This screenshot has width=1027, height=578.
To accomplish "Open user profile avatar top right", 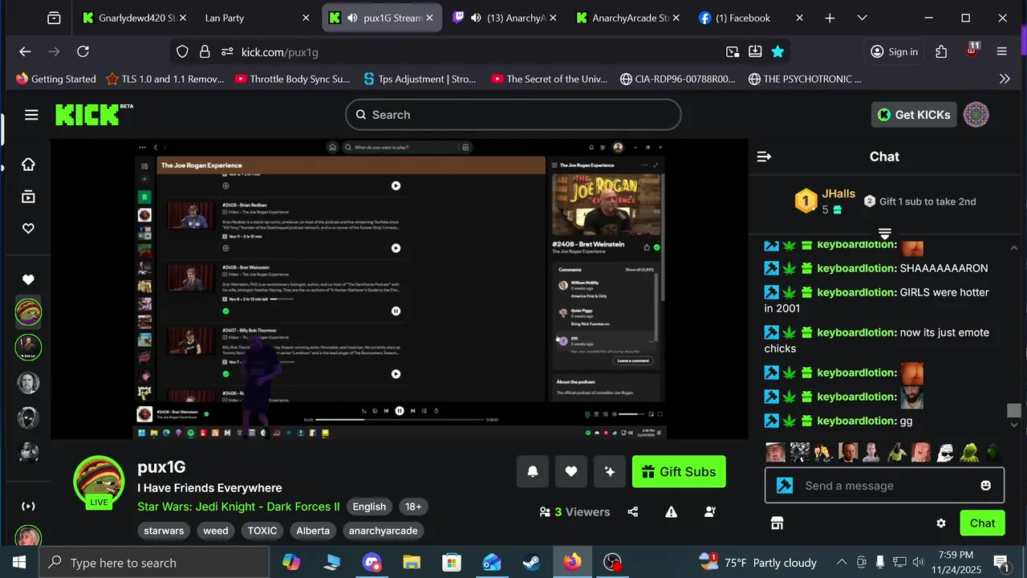I will (976, 115).
